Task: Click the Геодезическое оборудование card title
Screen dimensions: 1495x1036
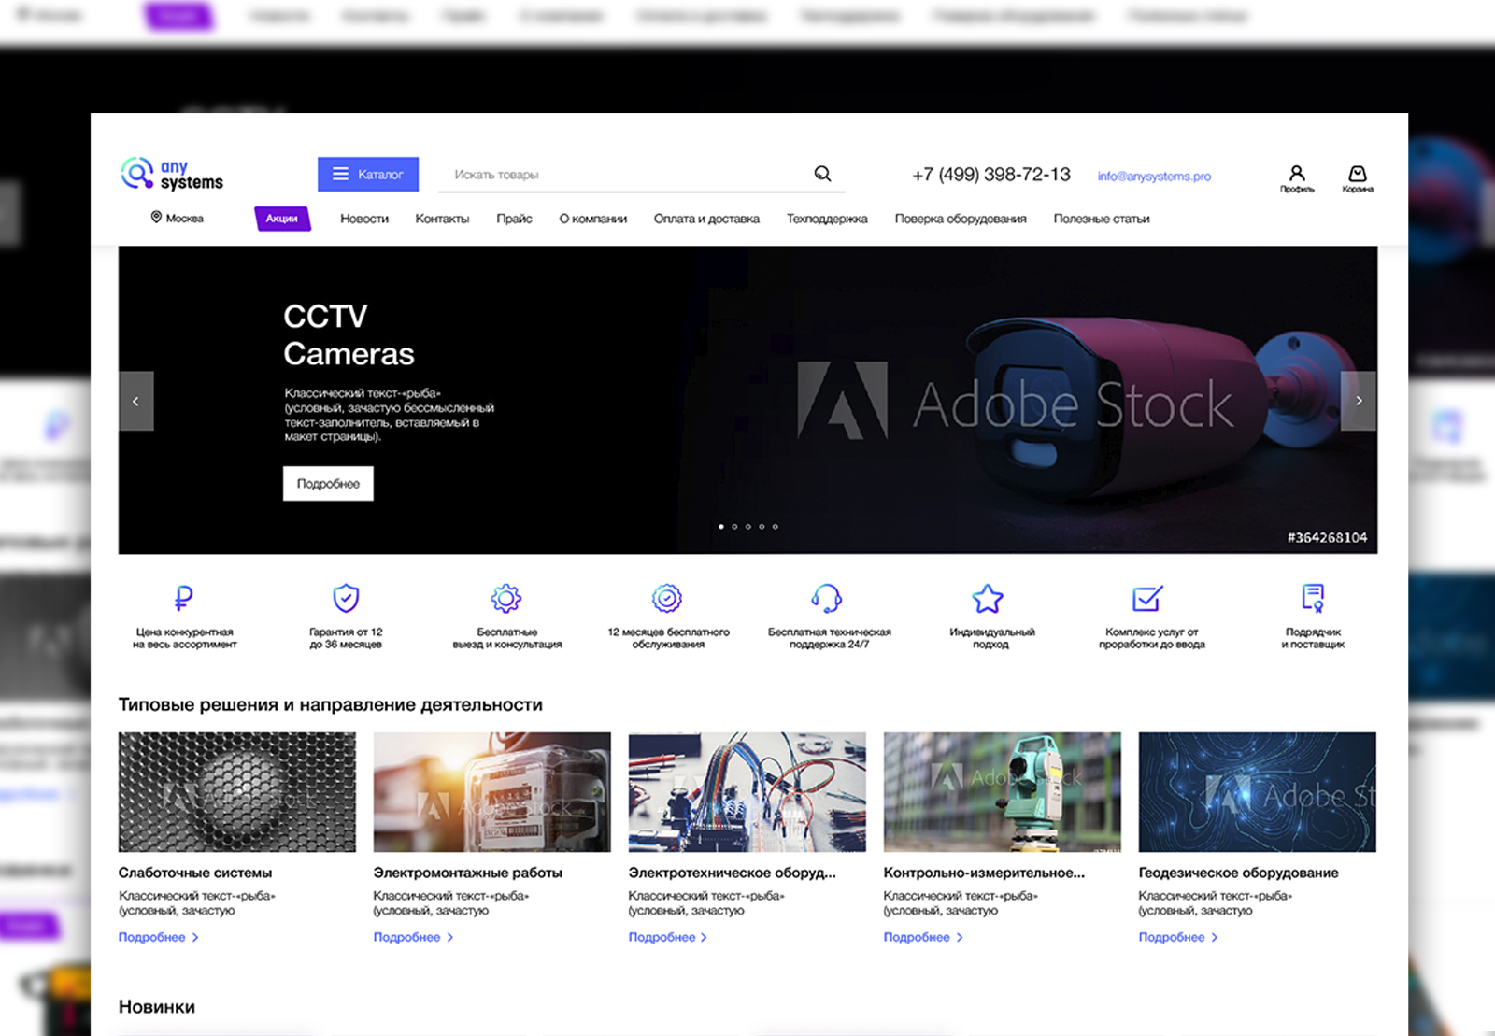Action: pyautogui.click(x=1239, y=873)
